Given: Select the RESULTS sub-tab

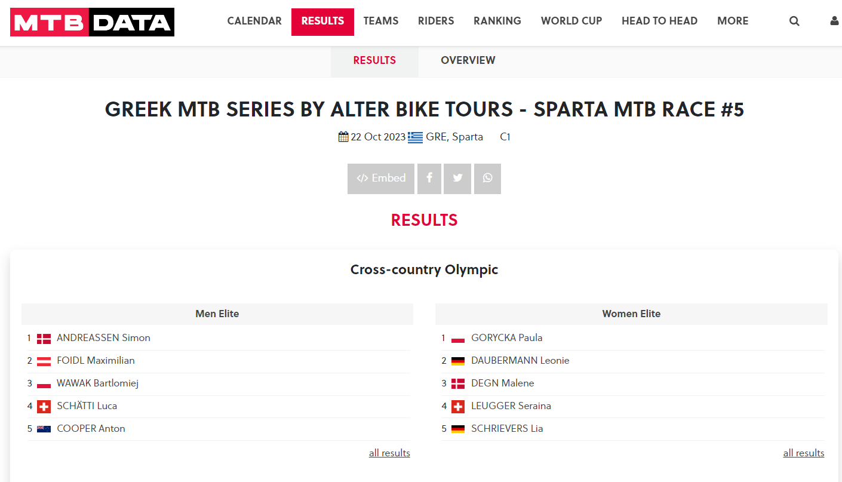Looking at the screenshot, I should tap(374, 60).
